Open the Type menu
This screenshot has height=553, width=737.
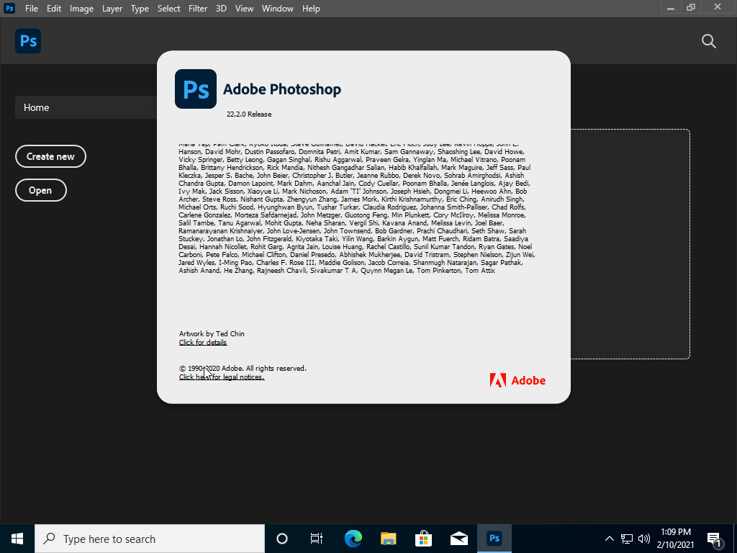(140, 9)
